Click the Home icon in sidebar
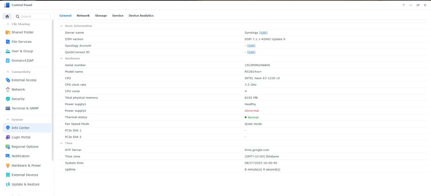 coord(7,16)
